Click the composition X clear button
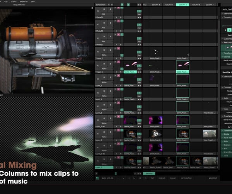The height and width of the screenshot is (194, 232). 109,5
